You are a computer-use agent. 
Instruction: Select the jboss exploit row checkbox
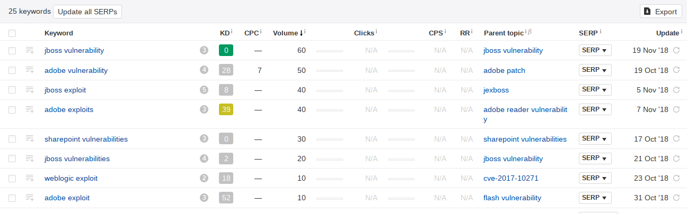[12, 90]
